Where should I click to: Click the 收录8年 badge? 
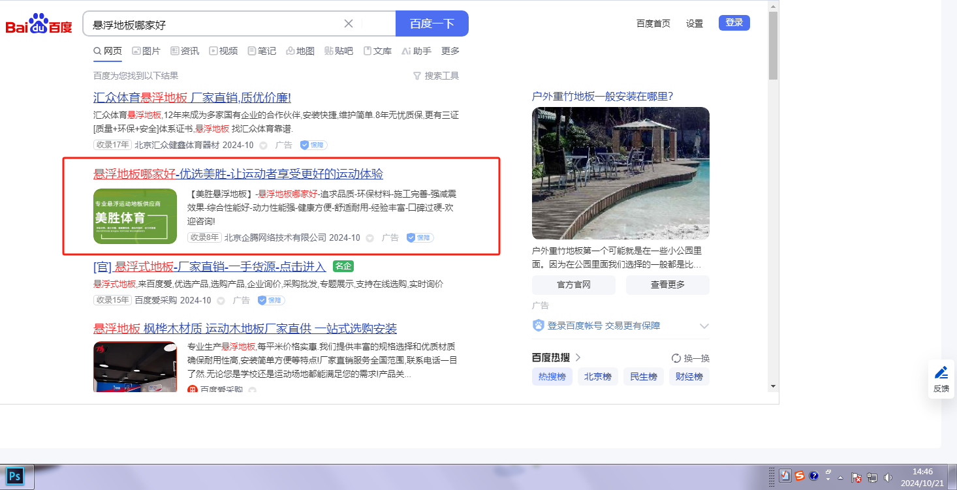204,237
